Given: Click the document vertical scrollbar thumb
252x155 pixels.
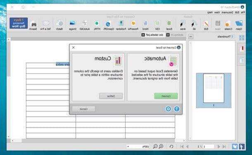Looking at the screenshot, I should click(9, 60).
